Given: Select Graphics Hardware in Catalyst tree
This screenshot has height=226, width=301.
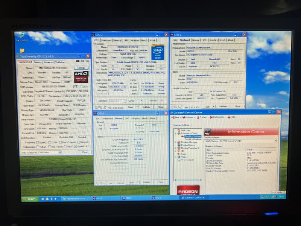Looking at the screenshot, I should pos(193,139).
